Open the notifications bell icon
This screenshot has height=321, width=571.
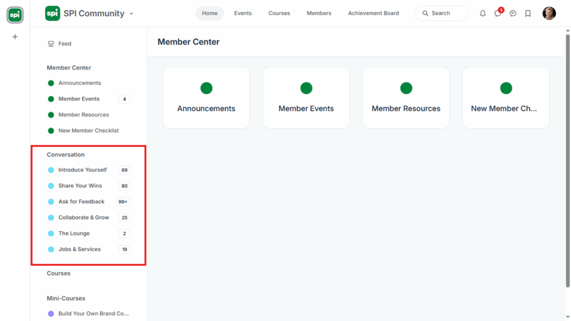coord(482,13)
